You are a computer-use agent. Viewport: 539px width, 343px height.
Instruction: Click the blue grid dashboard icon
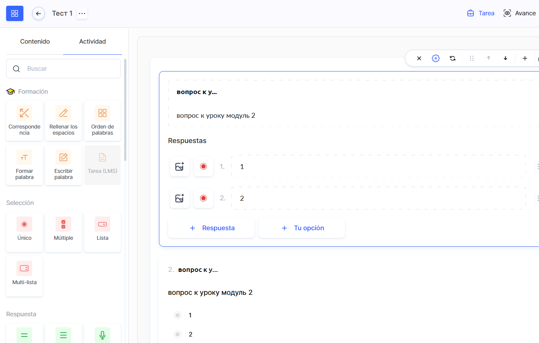tap(15, 13)
